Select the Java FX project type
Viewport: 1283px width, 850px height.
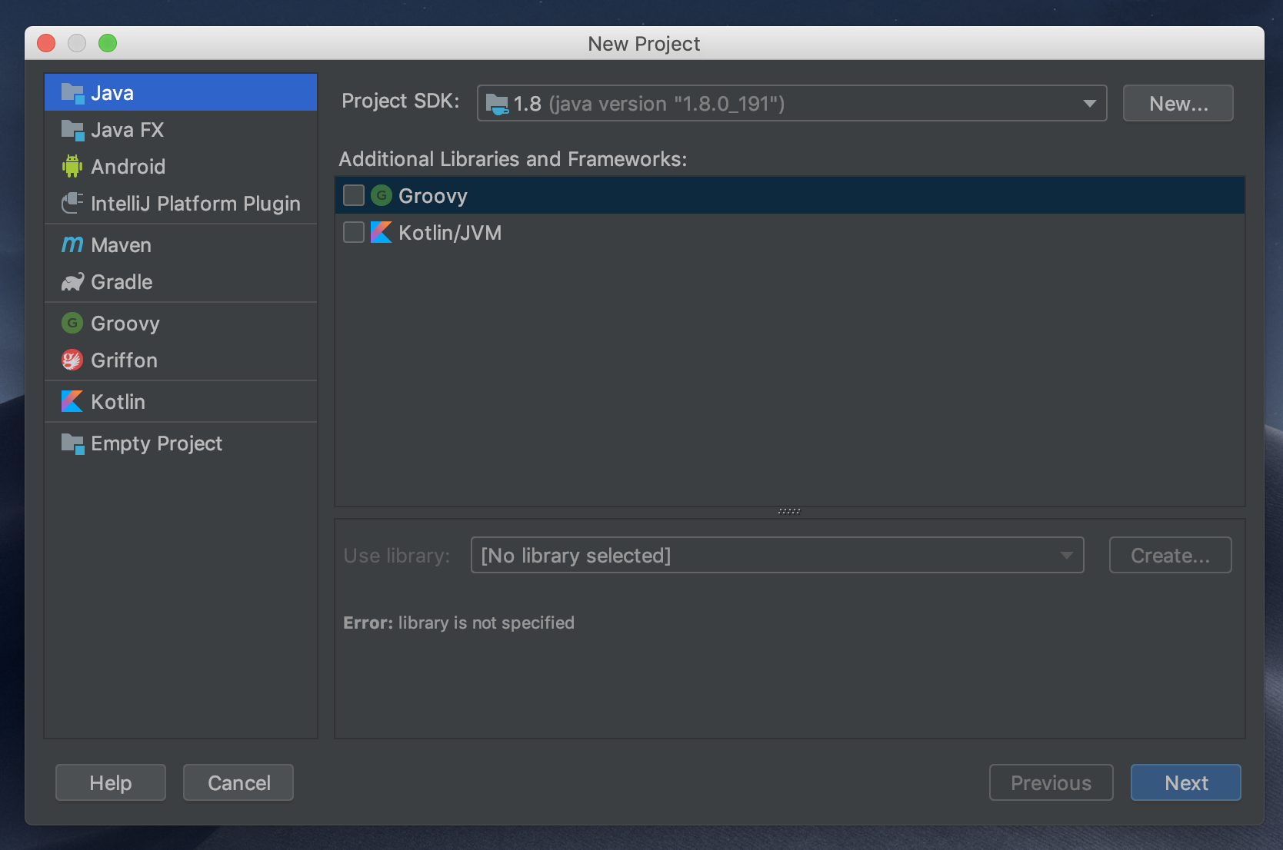[181, 130]
